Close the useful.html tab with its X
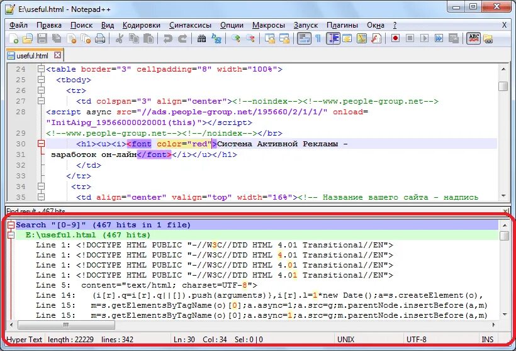 (58, 55)
